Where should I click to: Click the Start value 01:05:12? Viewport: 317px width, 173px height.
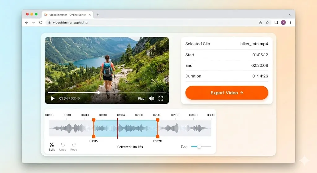pos(260,55)
